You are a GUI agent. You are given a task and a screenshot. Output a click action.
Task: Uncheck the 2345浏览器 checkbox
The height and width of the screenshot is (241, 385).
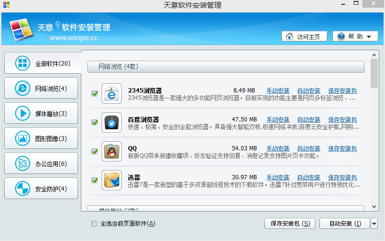pos(94,94)
